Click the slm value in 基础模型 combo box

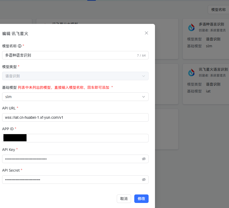point(8,97)
